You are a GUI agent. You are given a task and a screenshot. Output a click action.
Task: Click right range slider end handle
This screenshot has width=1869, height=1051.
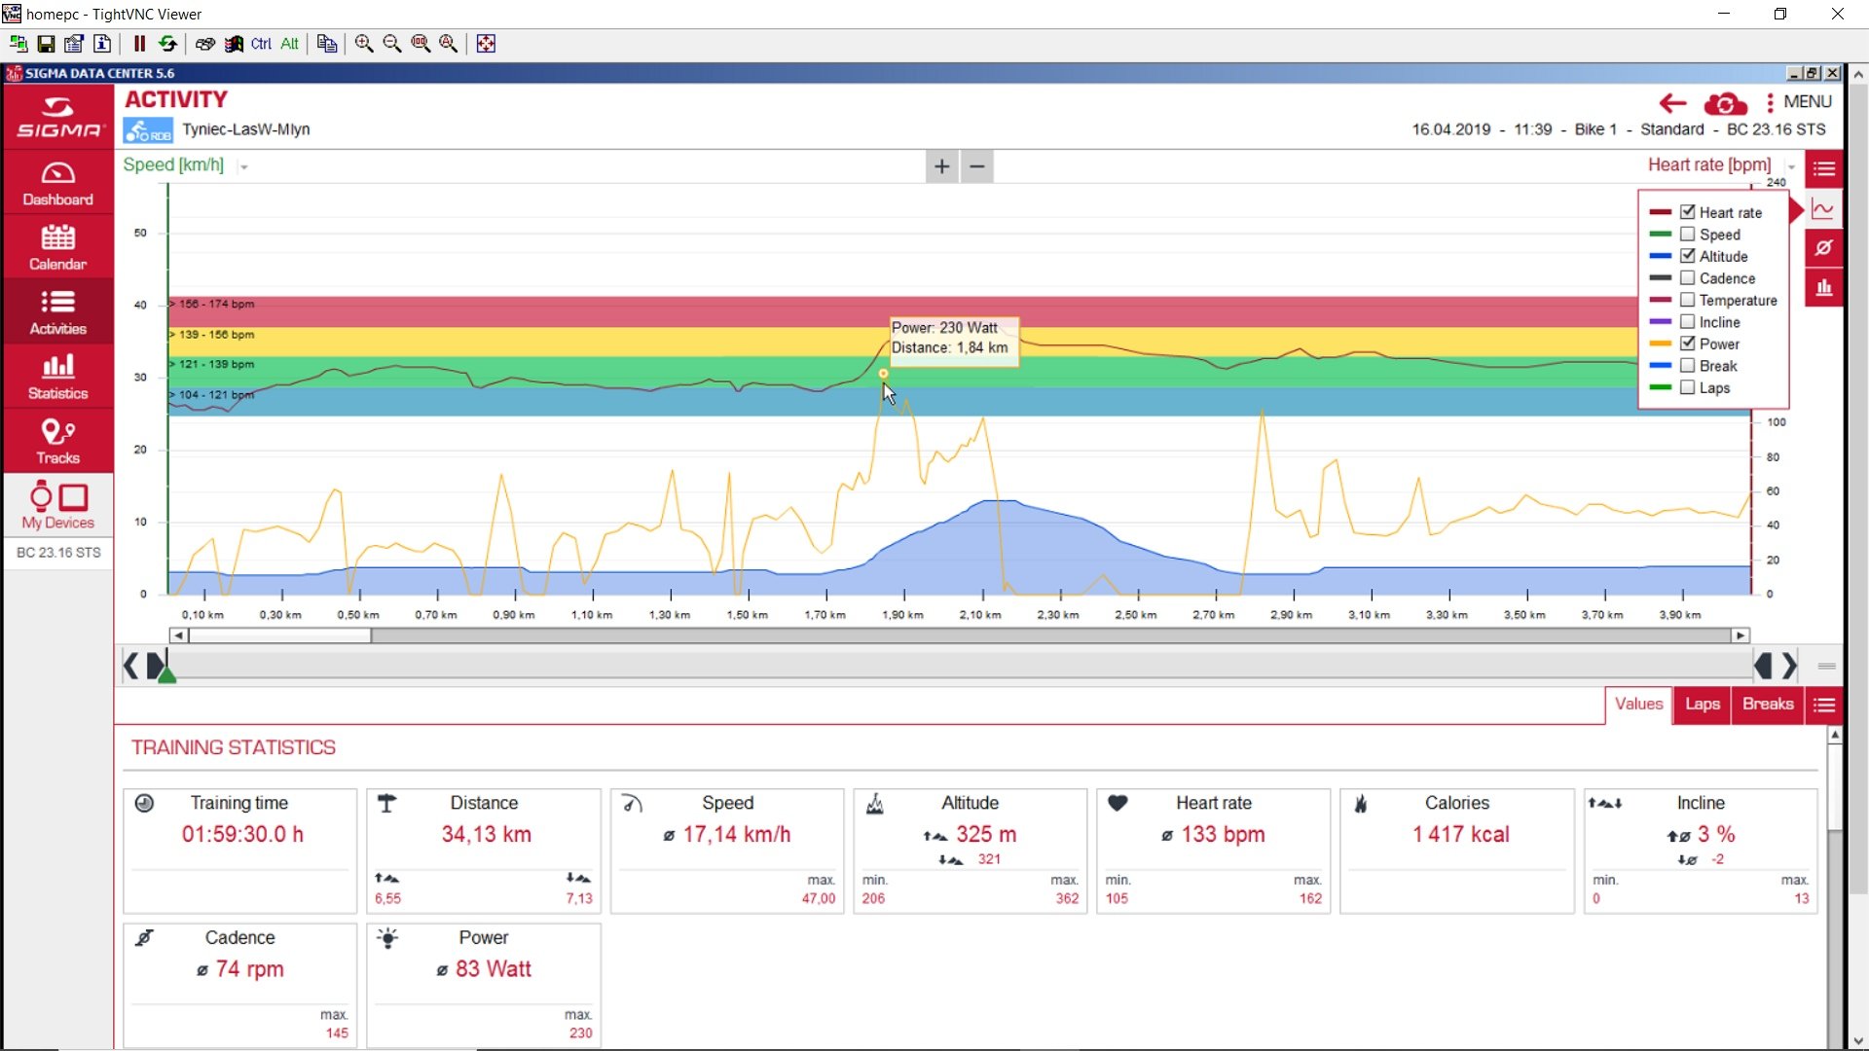click(x=1763, y=666)
